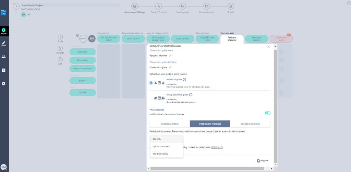351x172 pixels.
Task: Open the settings gear in sidebar
Action: point(4,83)
